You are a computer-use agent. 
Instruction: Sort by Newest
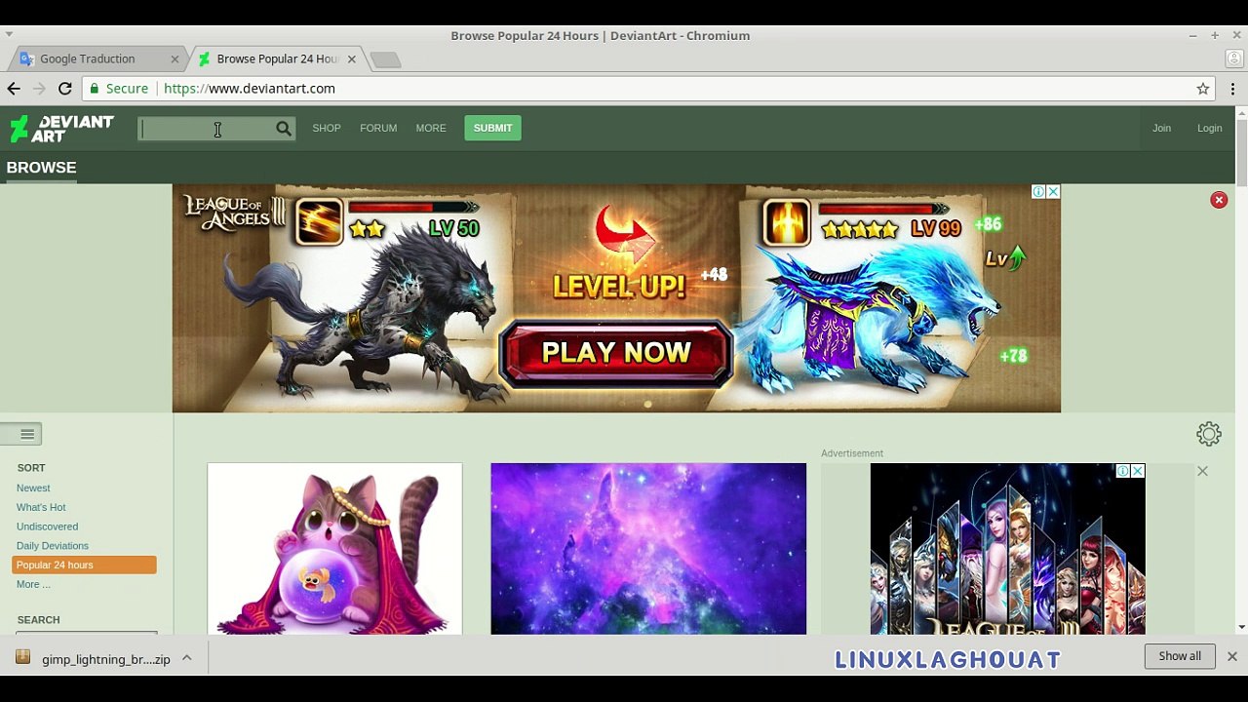click(33, 488)
